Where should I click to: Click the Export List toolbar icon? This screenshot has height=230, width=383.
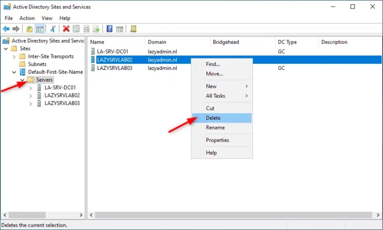[x=96, y=29]
